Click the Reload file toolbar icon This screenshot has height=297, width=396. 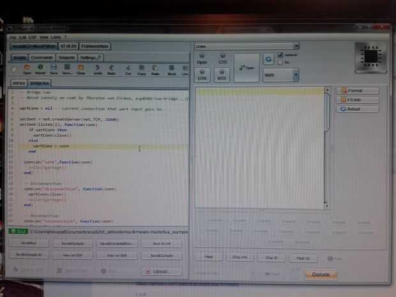(x=40, y=67)
